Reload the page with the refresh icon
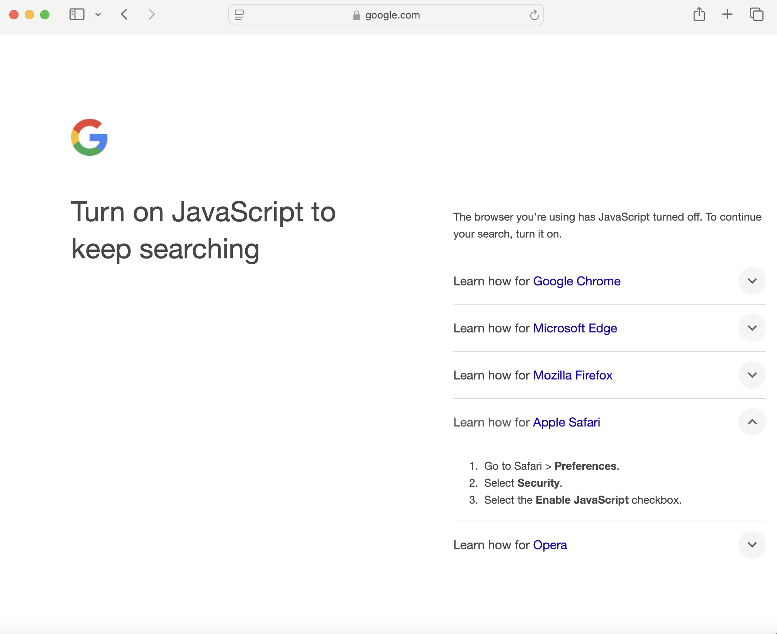Screen dimensions: 777x634 (534, 15)
